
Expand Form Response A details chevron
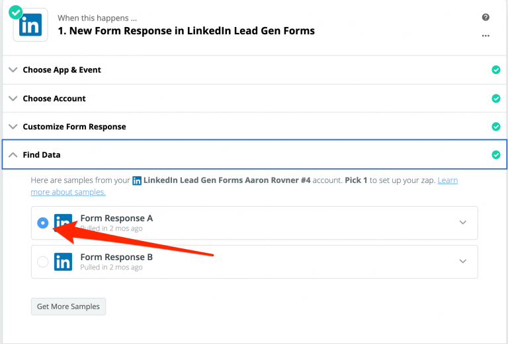tap(462, 223)
